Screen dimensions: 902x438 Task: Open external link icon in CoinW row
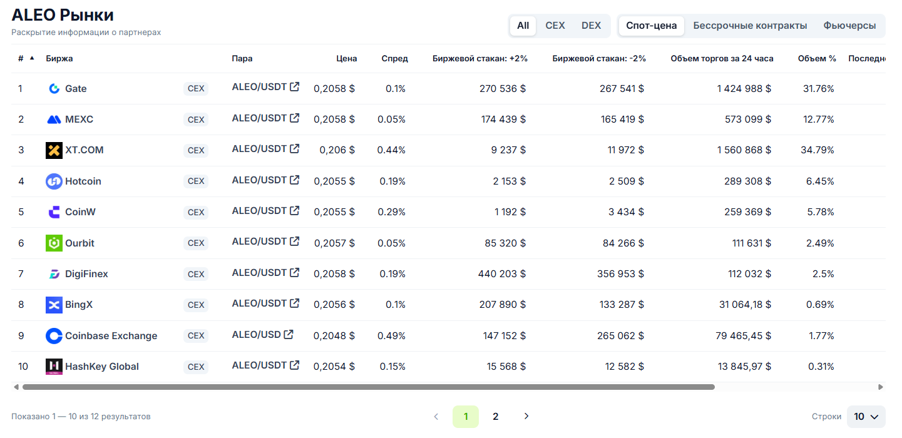click(294, 210)
